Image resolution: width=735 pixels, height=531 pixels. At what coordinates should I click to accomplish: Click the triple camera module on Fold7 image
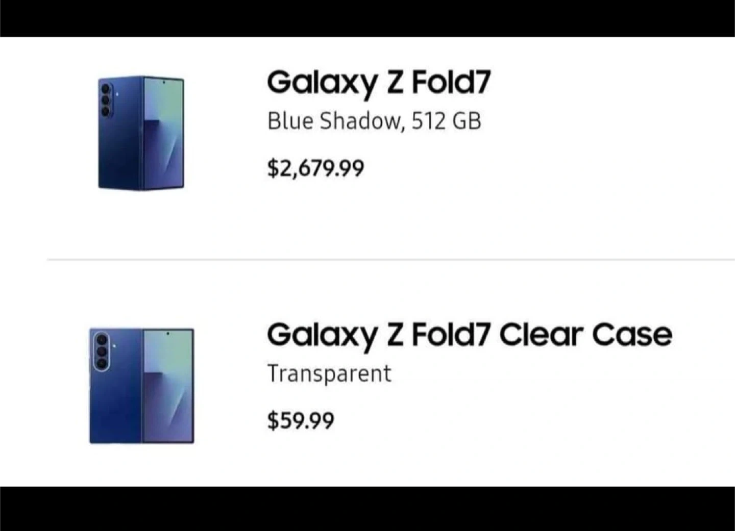pyautogui.click(x=106, y=100)
